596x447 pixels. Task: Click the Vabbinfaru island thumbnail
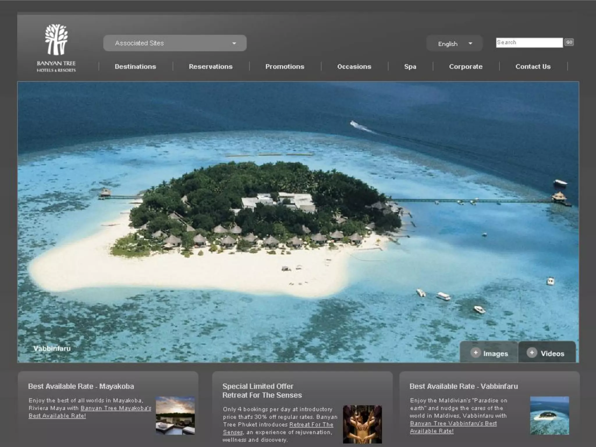coord(549,415)
